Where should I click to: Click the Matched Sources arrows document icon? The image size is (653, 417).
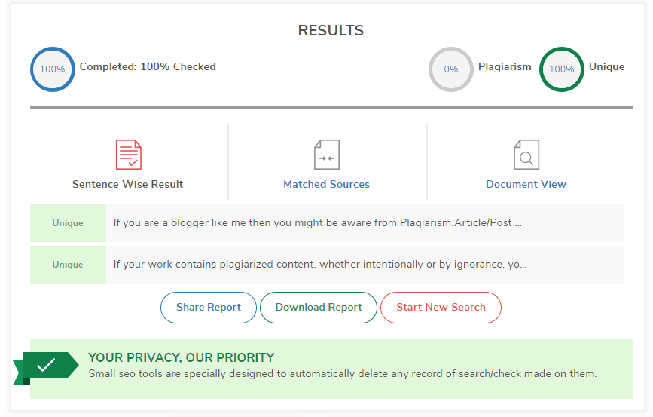coord(327,155)
